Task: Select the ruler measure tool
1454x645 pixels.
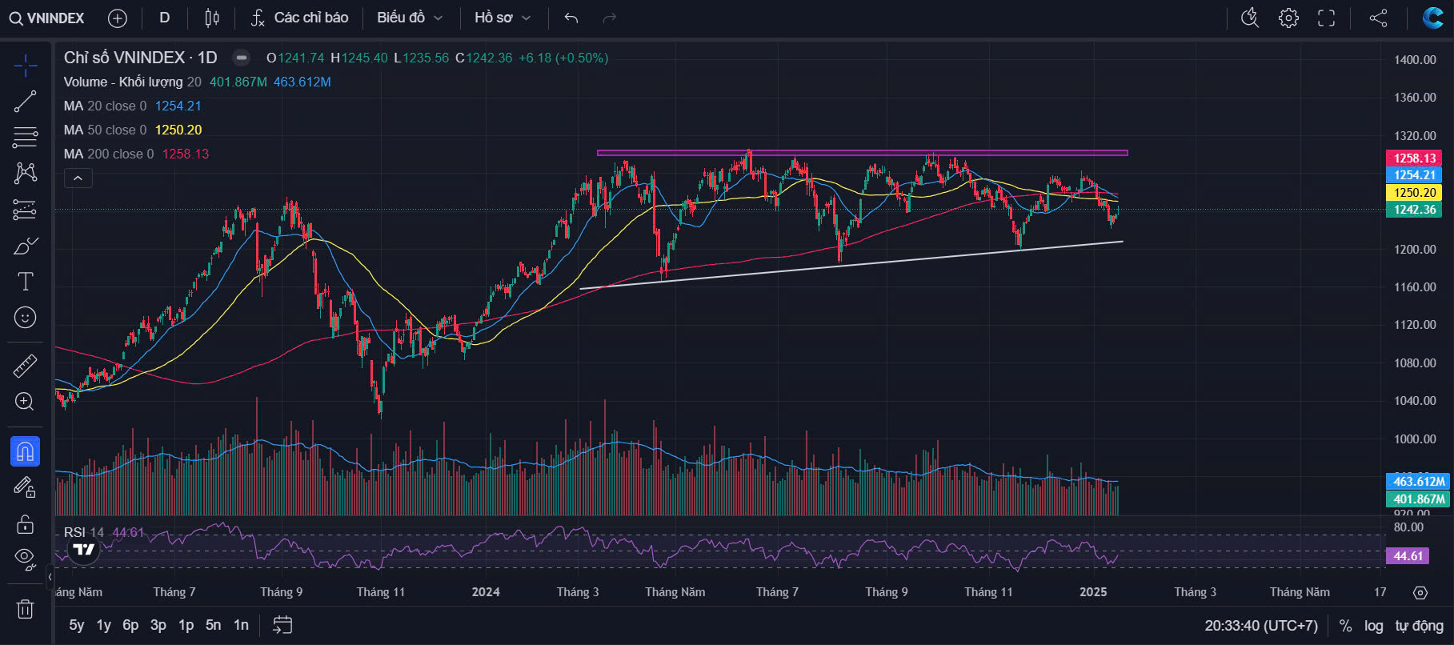Action: pyautogui.click(x=25, y=366)
